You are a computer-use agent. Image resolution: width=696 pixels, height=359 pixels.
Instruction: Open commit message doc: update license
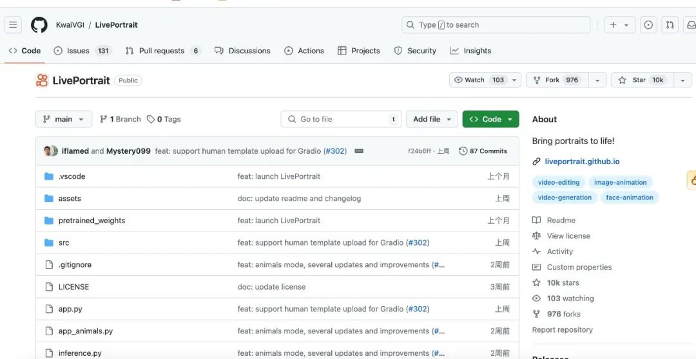pos(271,287)
